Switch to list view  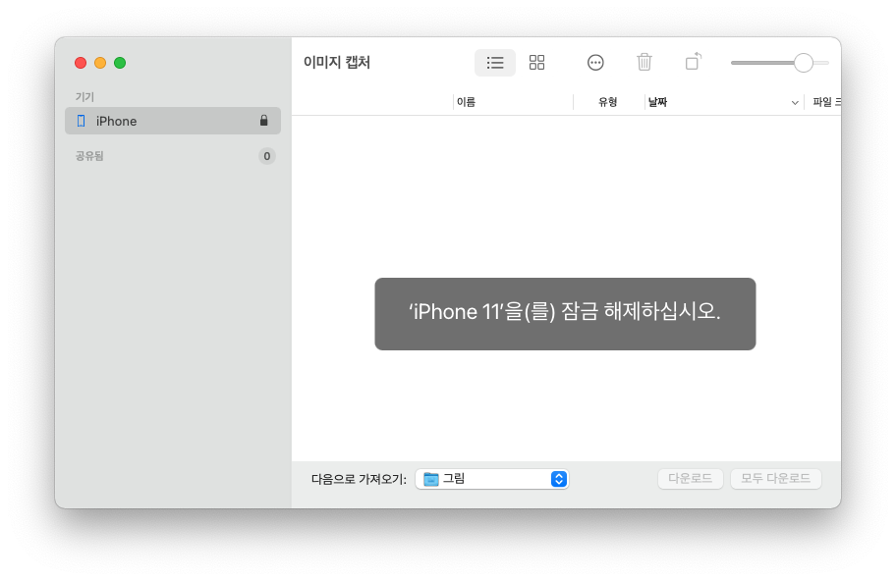tap(495, 62)
